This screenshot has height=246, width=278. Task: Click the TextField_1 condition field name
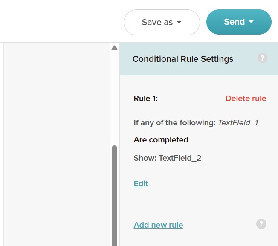238,123
